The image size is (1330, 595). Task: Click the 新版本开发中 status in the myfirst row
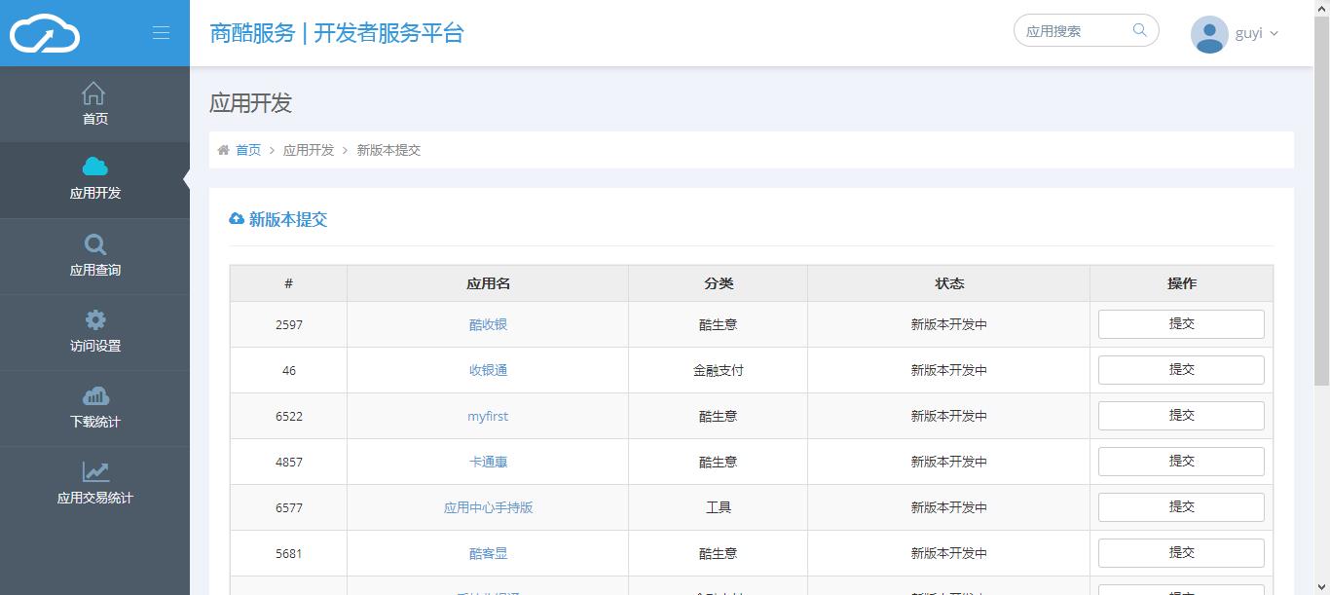coord(949,416)
